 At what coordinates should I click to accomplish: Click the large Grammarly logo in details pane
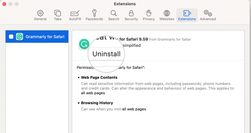click(x=84, y=44)
